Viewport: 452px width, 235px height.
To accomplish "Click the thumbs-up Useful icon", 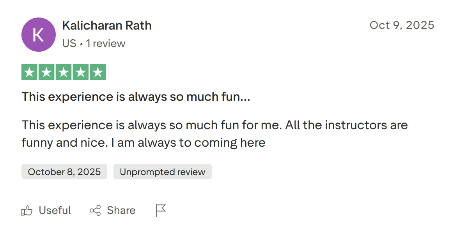I will pos(27,210).
